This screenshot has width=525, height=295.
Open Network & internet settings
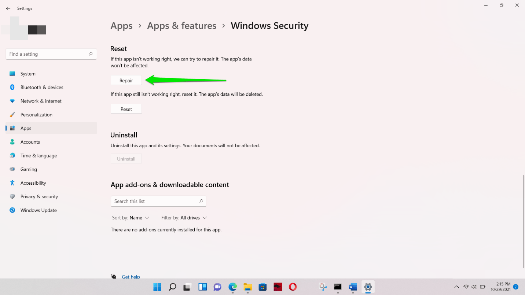point(41,101)
